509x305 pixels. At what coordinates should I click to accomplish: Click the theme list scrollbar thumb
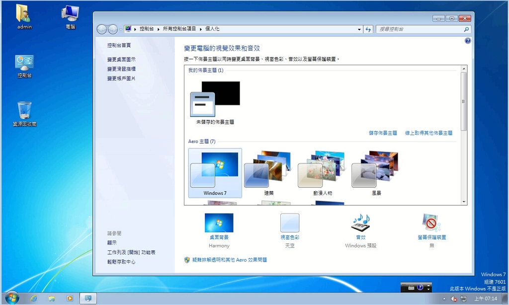[464, 101]
